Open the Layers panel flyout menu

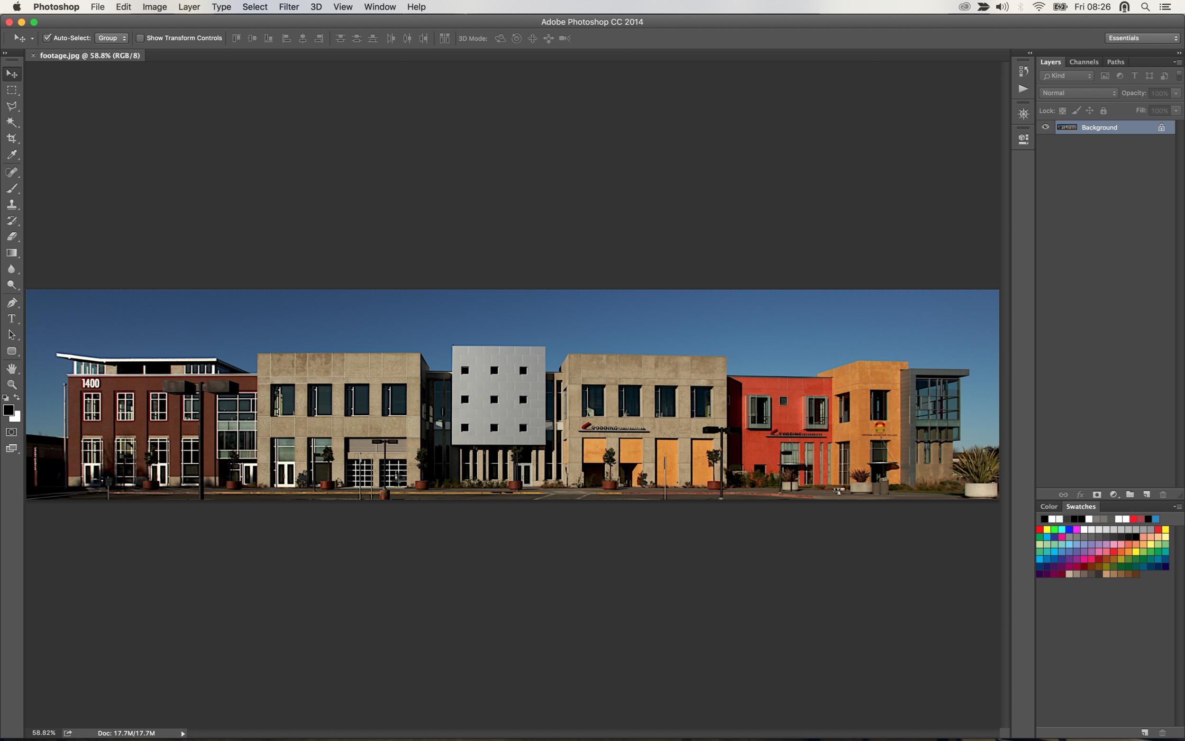[x=1177, y=62]
